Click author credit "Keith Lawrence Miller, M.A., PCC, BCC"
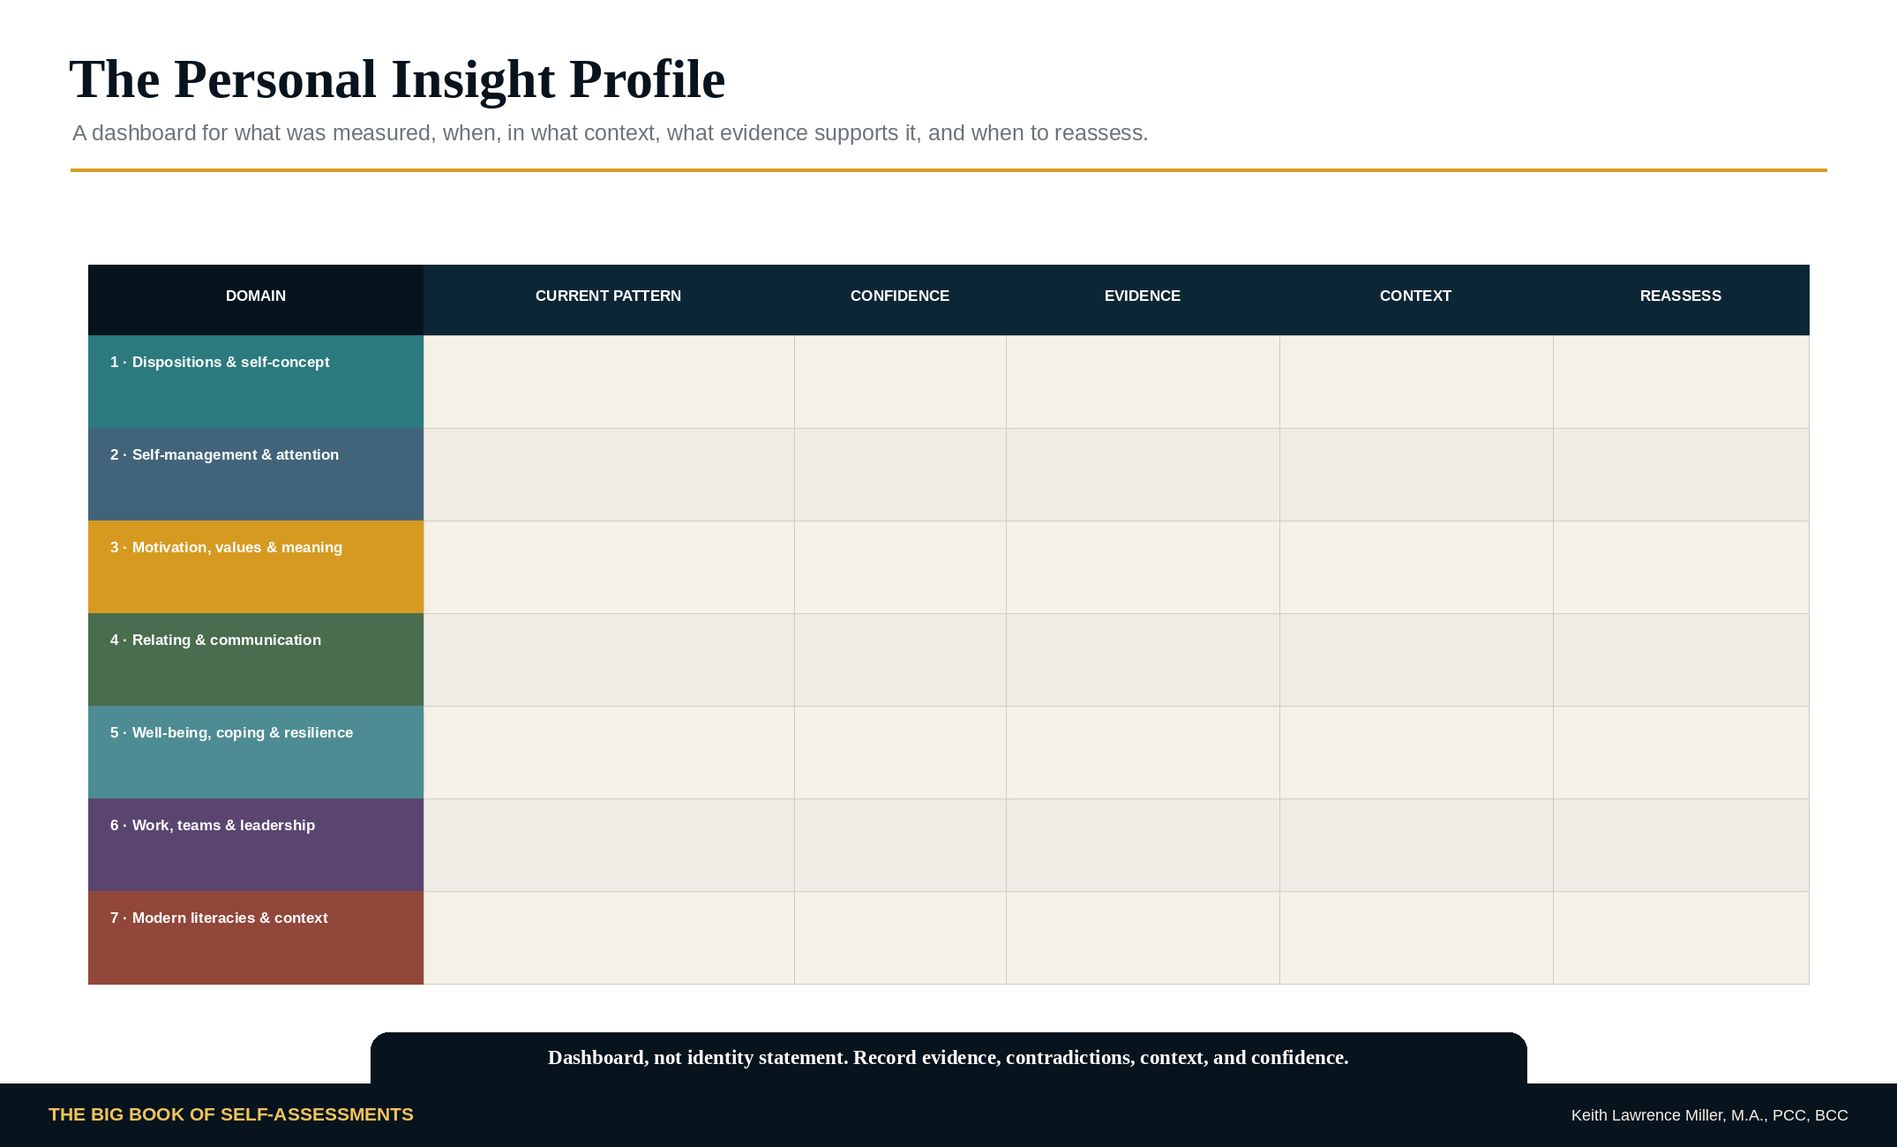The width and height of the screenshot is (1897, 1147). pyautogui.click(x=1709, y=1115)
